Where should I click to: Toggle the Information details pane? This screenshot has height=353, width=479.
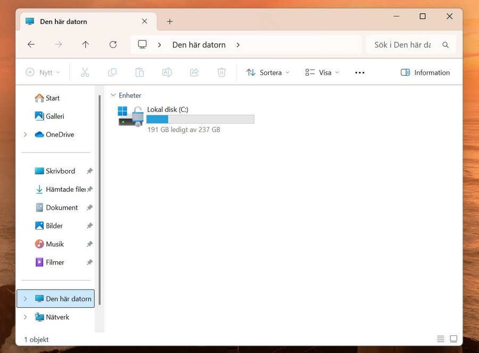tap(425, 73)
